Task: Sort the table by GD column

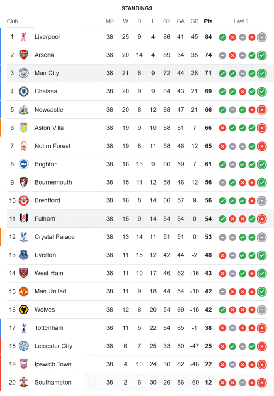Action: (195, 21)
